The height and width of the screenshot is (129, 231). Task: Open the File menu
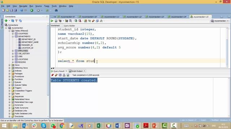tap(3, 6)
